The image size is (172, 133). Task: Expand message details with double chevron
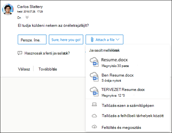click(27, 17)
